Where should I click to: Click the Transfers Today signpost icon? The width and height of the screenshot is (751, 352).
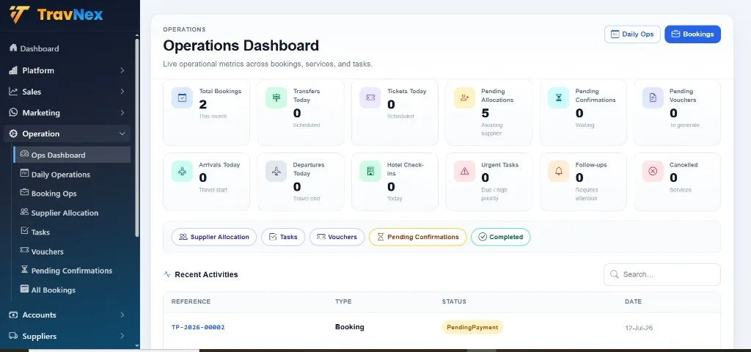click(x=276, y=98)
